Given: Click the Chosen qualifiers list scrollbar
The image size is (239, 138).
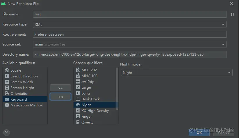Looking at the screenshot, I should point(117,89).
